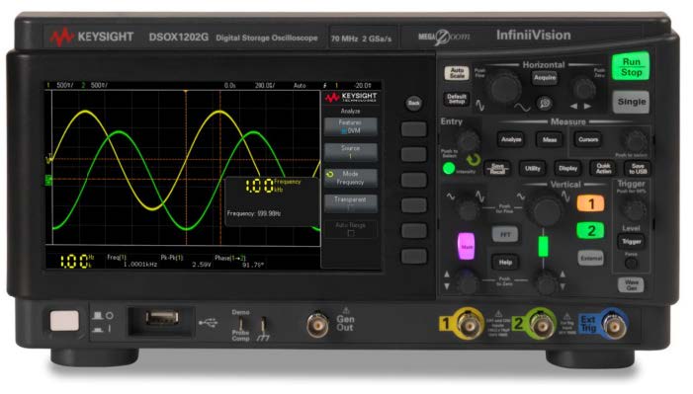
Task: Click the Auto trigger mode label atop screen
Action: (300, 85)
